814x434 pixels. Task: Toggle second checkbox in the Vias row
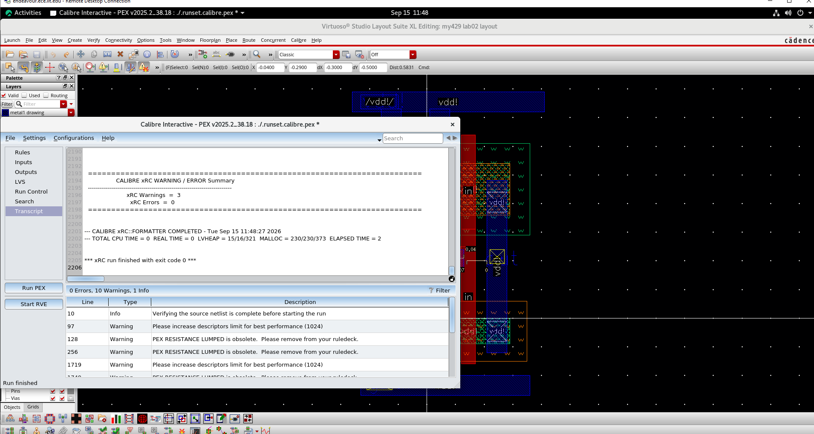62,398
